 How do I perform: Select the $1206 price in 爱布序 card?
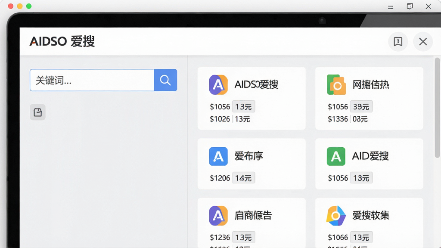[220, 178]
